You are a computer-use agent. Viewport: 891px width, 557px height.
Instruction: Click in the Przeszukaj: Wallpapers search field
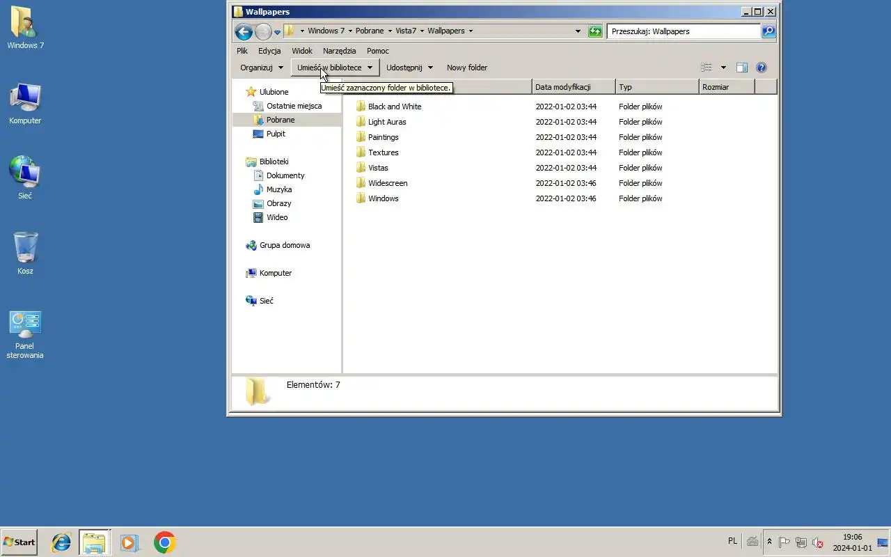(684, 31)
